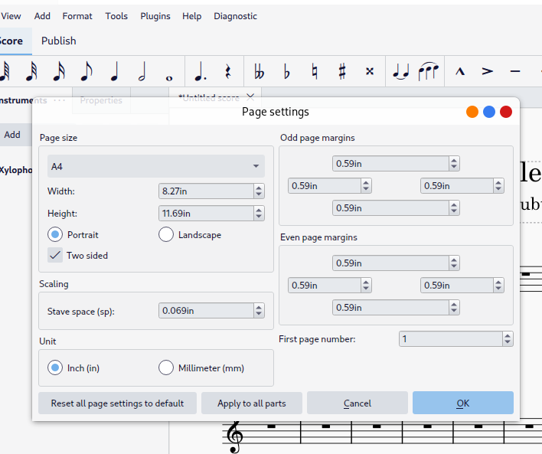Click the Height spinner arrows

[259, 213]
